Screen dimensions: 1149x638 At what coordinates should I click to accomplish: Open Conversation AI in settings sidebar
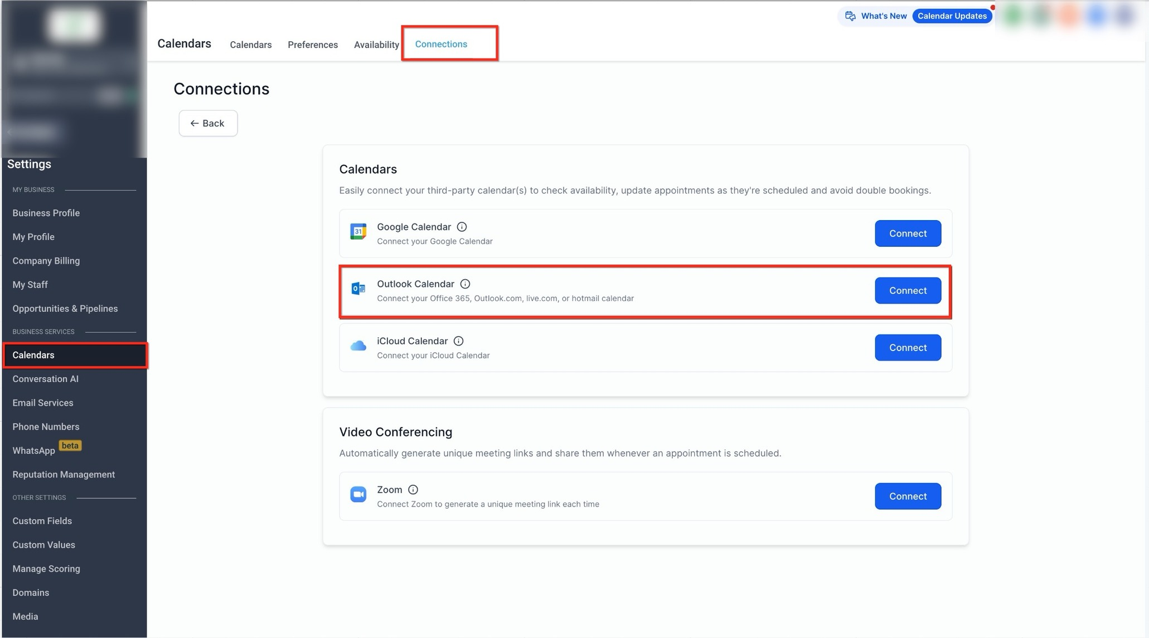pyautogui.click(x=45, y=379)
